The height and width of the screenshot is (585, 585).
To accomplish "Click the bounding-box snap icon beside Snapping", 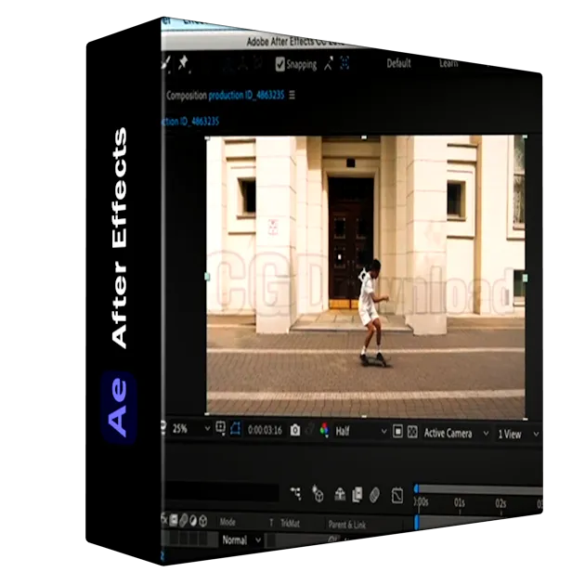I will [x=344, y=63].
